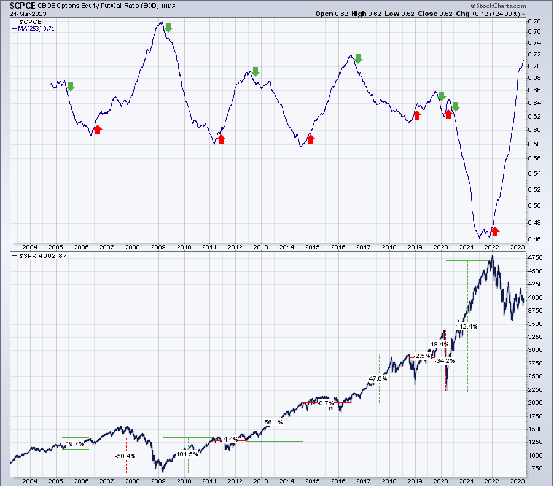The width and height of the screenshot is (554, 487).
Task: Click the -50.4% decline label
Action: [x=125, y=456]
